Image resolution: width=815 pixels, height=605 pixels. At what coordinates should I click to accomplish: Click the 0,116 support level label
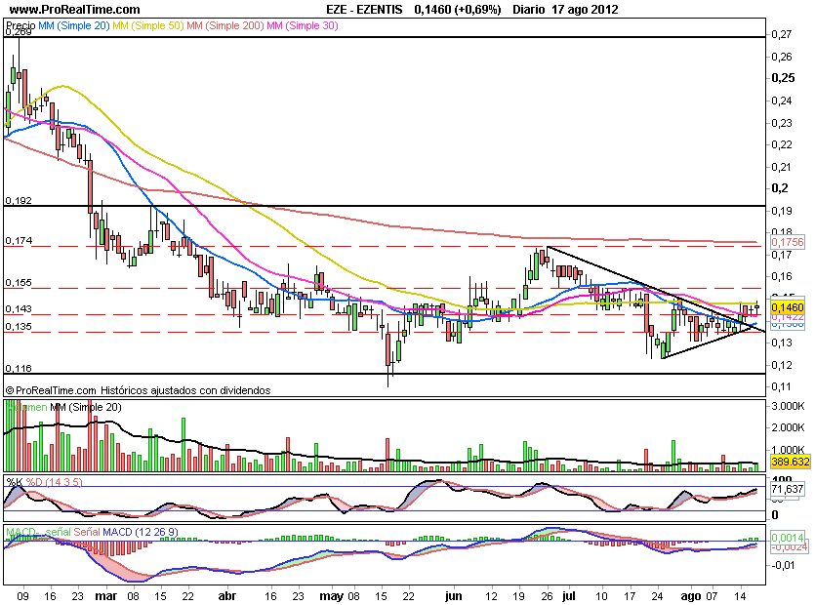tap(18, 368)
